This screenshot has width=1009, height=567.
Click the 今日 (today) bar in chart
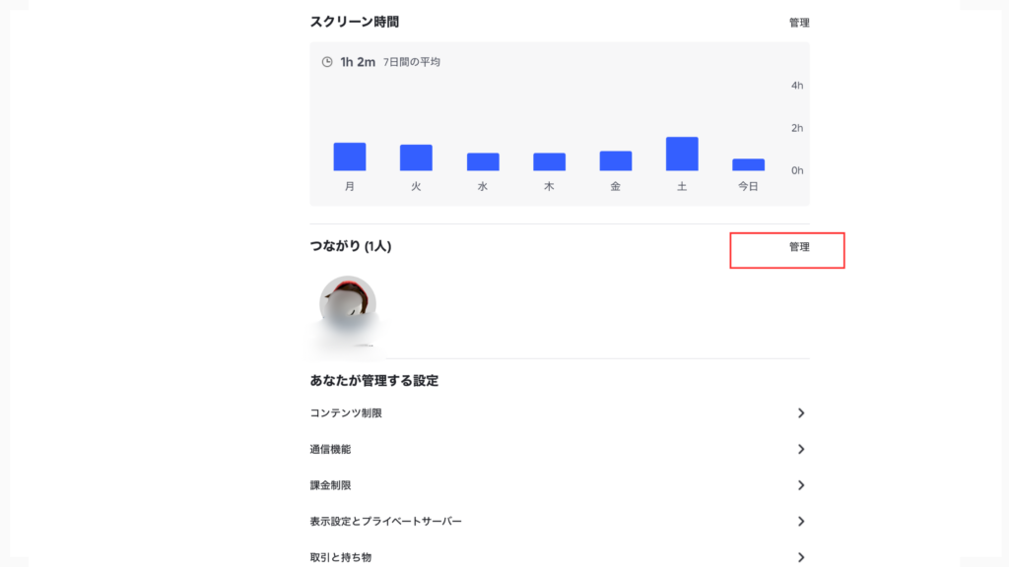coord(748,164)
